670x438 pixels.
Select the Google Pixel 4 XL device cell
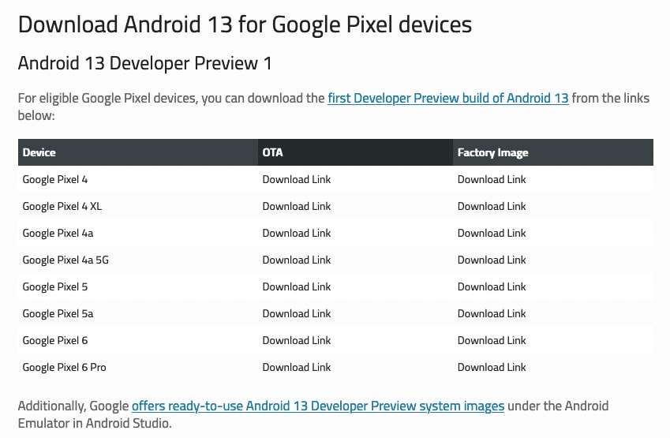(x=138, y=207)
